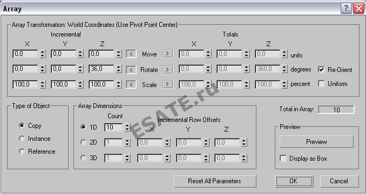Click the Preview button
This screenshot has width=366, height=194.
point(316,142)
